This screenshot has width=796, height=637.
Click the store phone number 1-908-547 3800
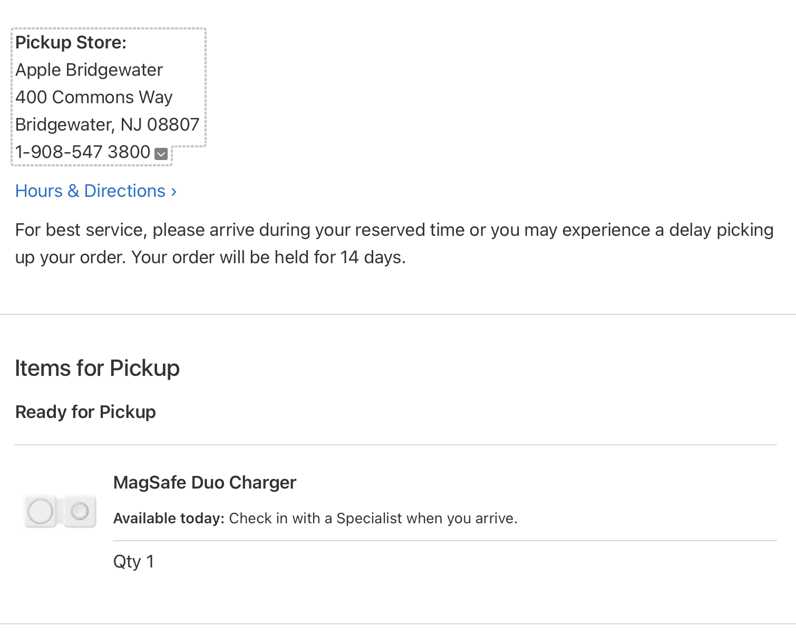click(x=83, y=152)
